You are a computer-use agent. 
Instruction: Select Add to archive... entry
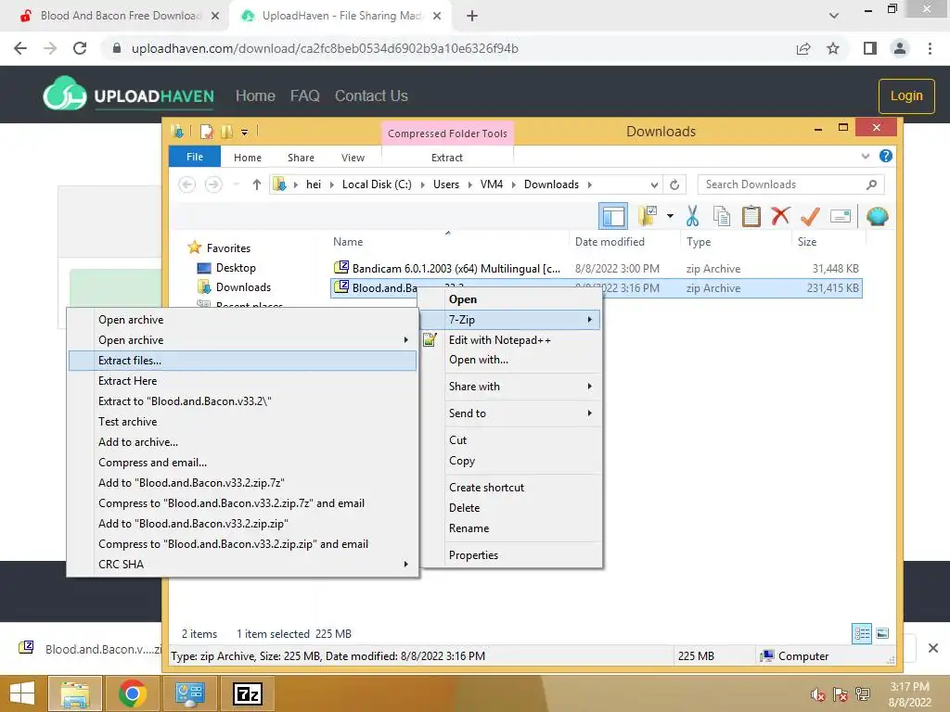point(242,442)
